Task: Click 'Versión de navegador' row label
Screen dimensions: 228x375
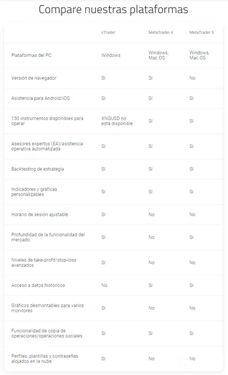Action: 34,78
